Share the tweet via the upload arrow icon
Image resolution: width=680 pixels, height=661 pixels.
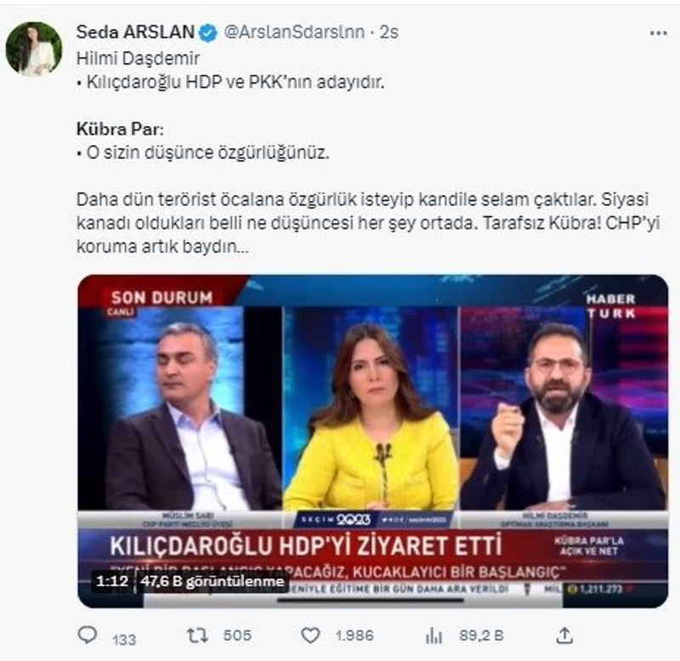(564, 635)
